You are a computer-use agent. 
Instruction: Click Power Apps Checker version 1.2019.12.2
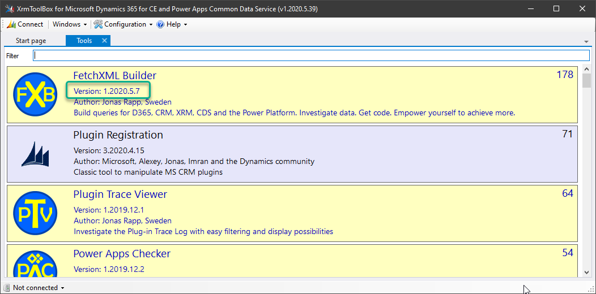tap(109, 269)
